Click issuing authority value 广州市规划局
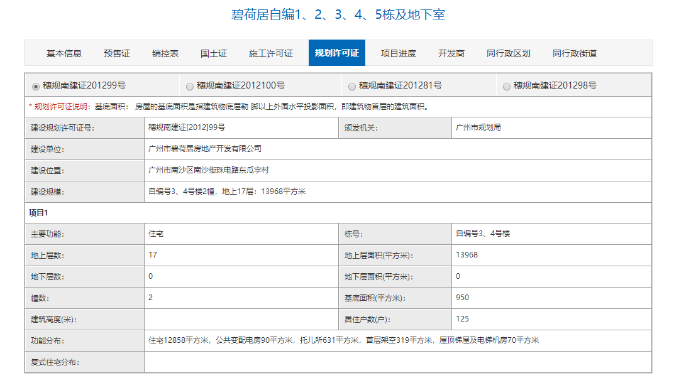This screenshot has height=378, width=674. click(478, 127)
